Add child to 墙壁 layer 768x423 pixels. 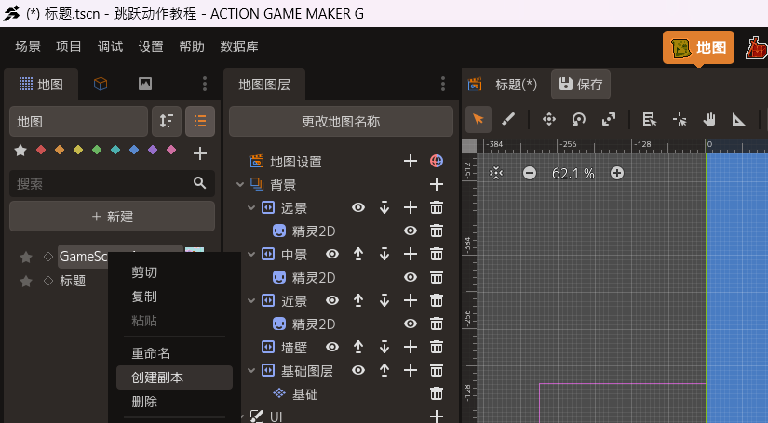pyautogui.click(x=411, y=347)
